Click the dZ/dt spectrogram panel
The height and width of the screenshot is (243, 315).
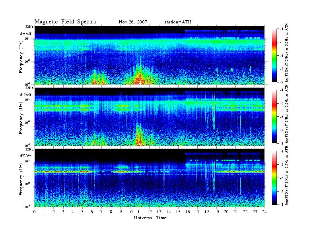tap(150, 178)
